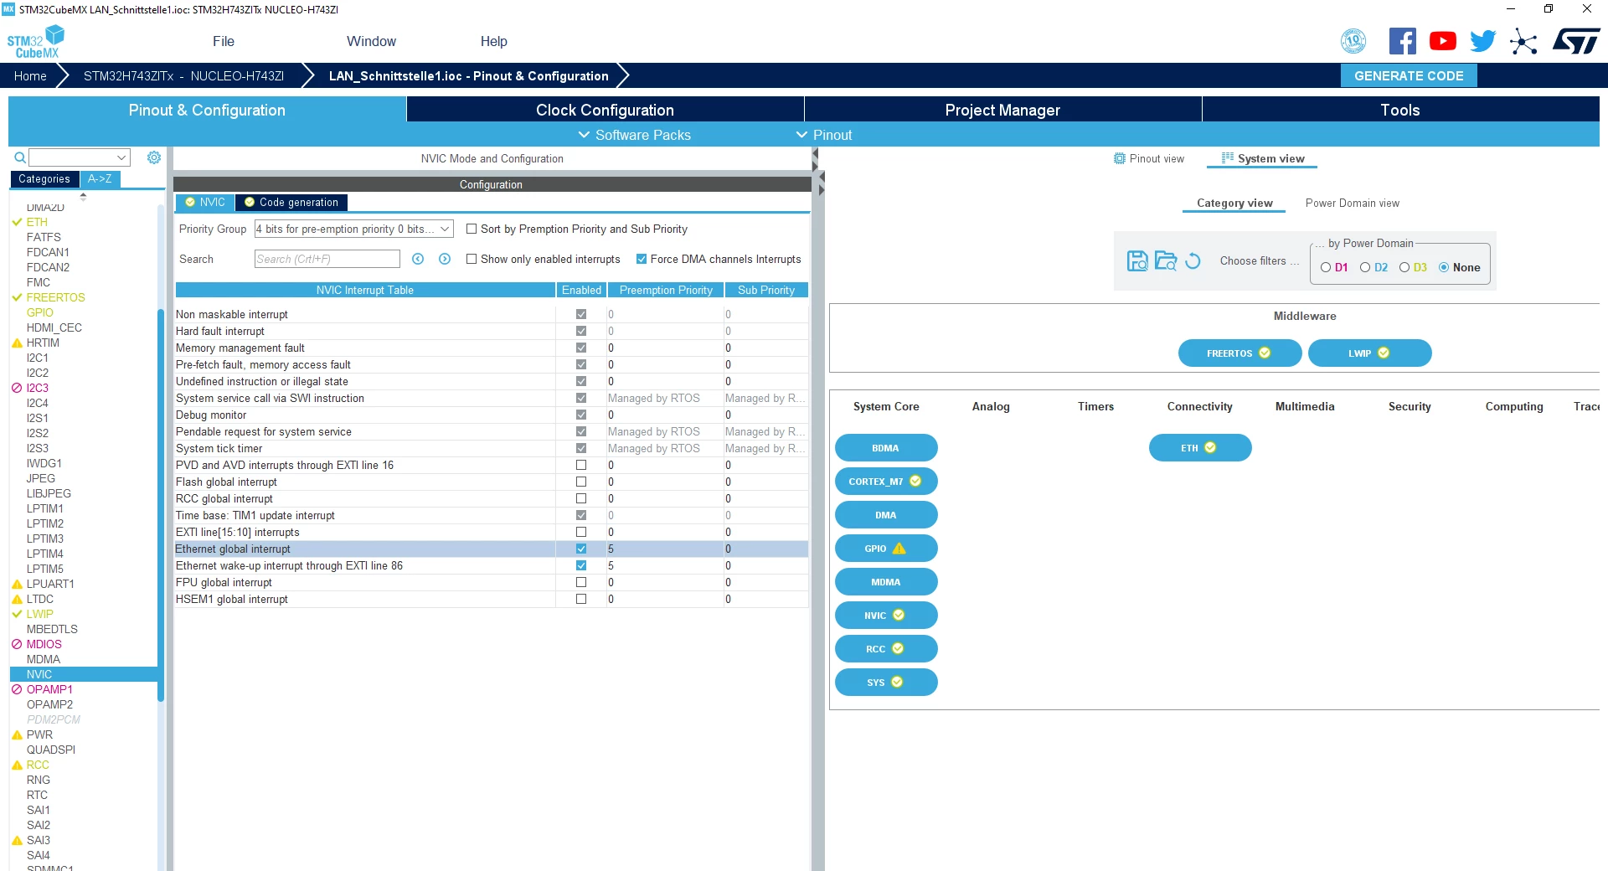Open the LWIP middleware button
Image resolution: width=1608 pixels, height=871 pixels.
click(1369, 353)
